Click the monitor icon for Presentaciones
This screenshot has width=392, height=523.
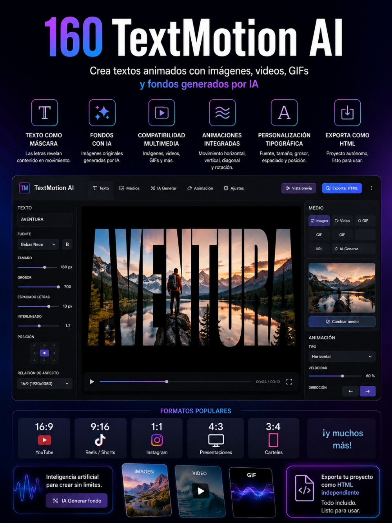pyautogui.click(x=216, y=441)
